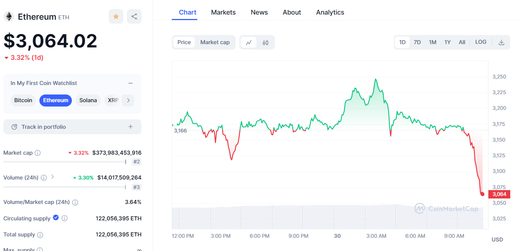Expand Volume (24h) chevron arrow
This screenshot has width=519, height=251.
coord(53,177)
